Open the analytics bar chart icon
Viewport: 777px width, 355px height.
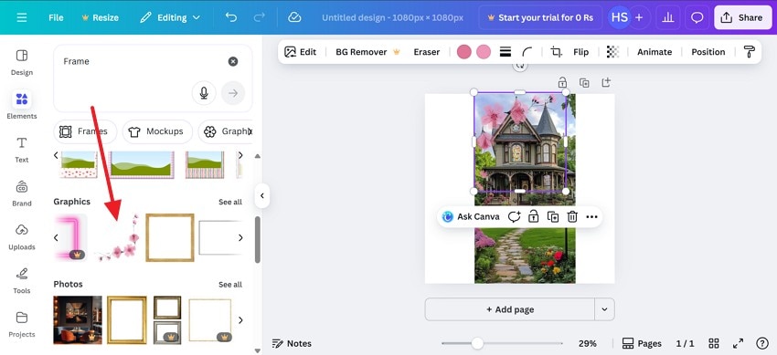pos(668,17)
